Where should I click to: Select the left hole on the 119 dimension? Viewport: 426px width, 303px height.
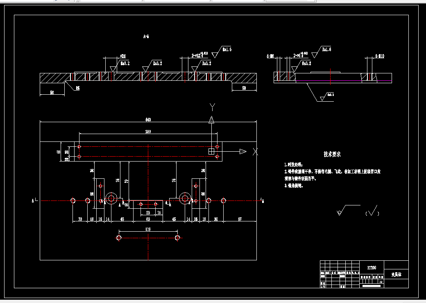pos(119,238)
